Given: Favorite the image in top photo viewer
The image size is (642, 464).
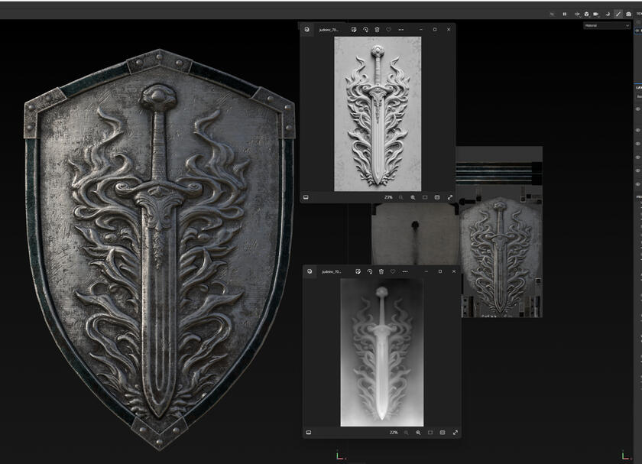Looking at the screenshot, I should 388,29.
